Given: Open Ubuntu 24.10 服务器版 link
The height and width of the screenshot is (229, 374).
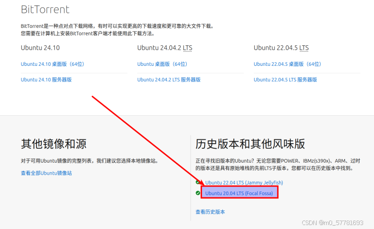Looking at the screenshot, I should (46, 80).
